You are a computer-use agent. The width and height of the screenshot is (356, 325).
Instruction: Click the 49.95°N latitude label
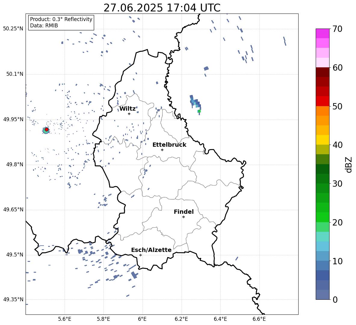[13, 119]
